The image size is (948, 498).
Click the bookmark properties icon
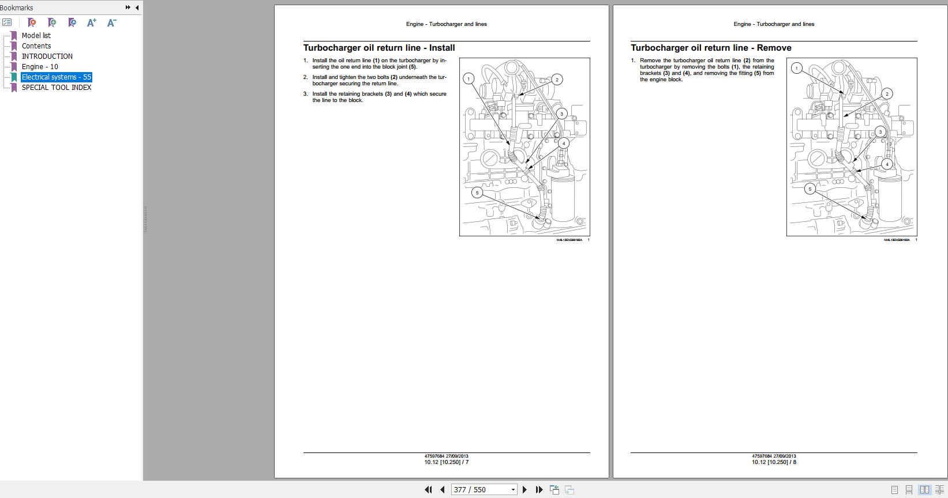[72, 22]
